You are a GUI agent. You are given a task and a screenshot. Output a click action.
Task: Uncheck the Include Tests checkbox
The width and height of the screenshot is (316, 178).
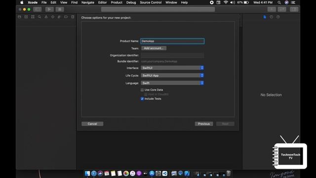click(x=142, y=99)
